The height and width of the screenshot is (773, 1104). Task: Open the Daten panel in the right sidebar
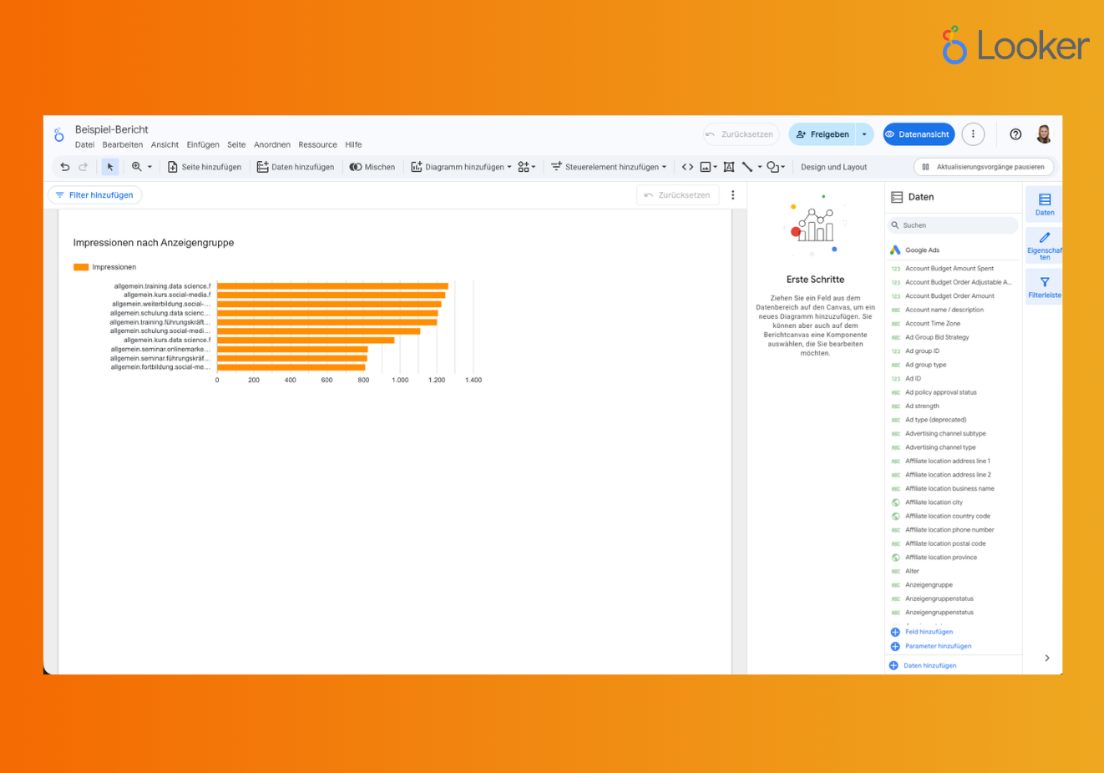pyautogui.click(x=1044, y=203)
